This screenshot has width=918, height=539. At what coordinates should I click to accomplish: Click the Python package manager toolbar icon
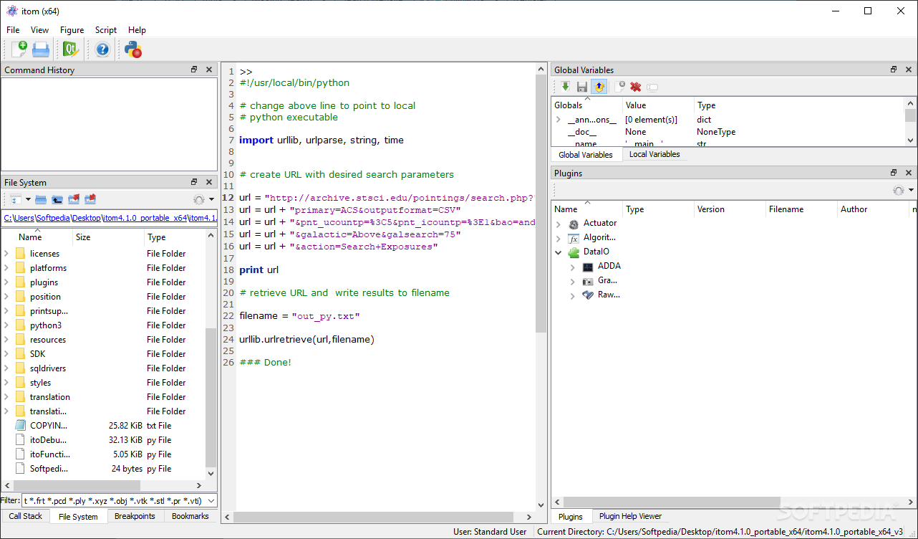[x=133, y=49]
